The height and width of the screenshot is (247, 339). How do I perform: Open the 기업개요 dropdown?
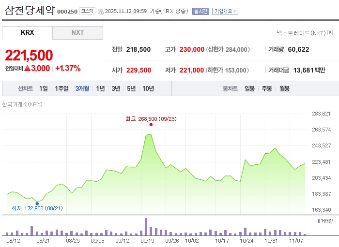tap(225, 11)
